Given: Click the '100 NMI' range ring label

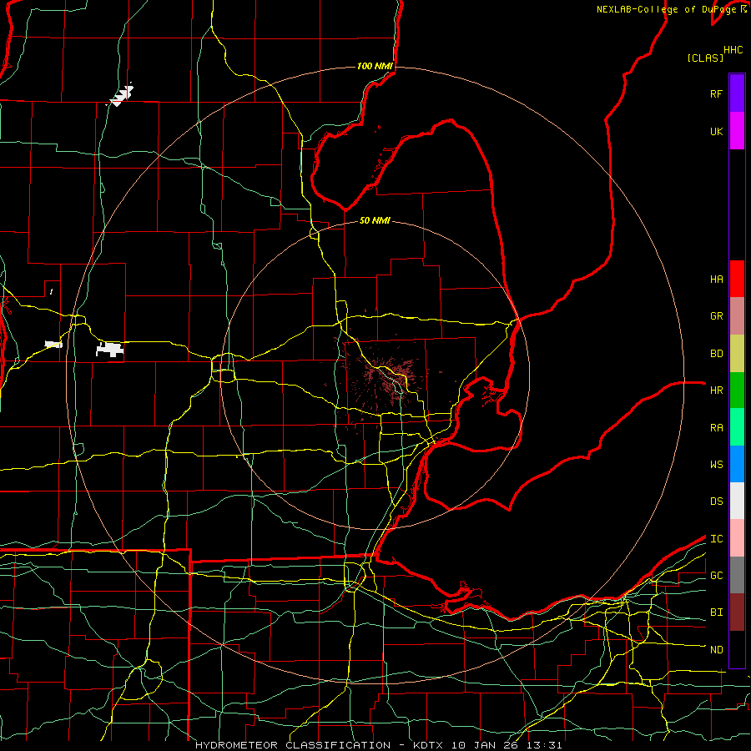Looking at the screenshot, I should [375, 66].
